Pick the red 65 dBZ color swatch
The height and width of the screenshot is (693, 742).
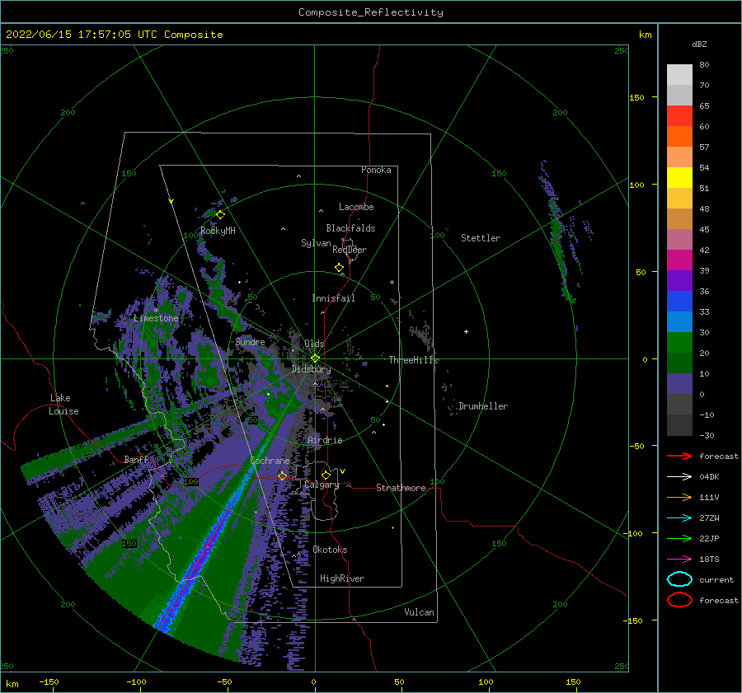pyautogui.click(x=679, y=115)
